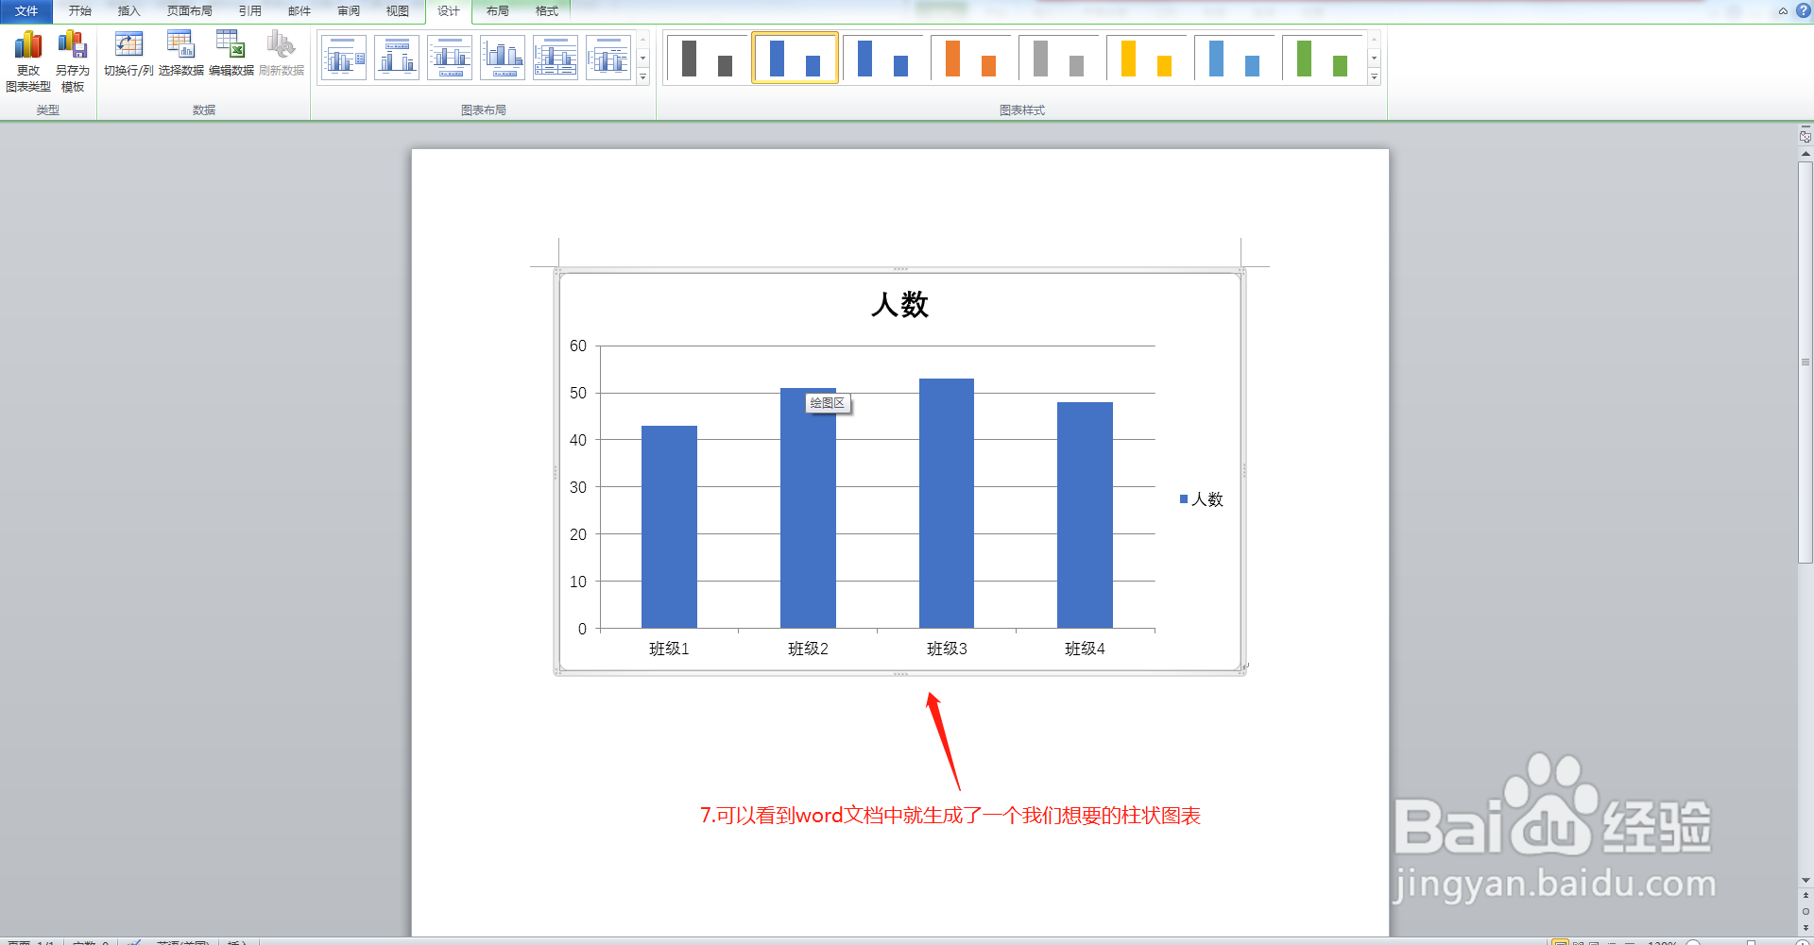Select the 班级3 bar
This screenshot has height=945, width=1814.
tap(947, 503)
